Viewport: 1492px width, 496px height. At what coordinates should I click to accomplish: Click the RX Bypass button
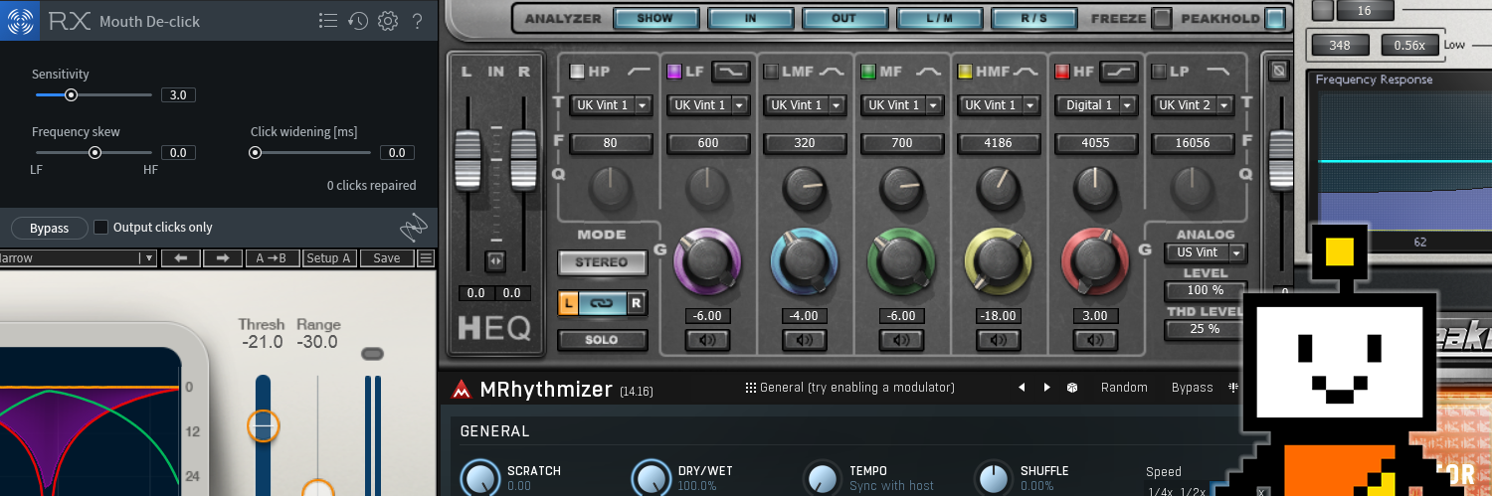click(x=49, y=228)
